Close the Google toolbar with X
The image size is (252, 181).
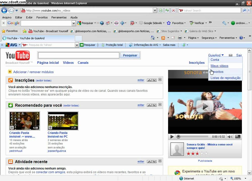[3, 23]
